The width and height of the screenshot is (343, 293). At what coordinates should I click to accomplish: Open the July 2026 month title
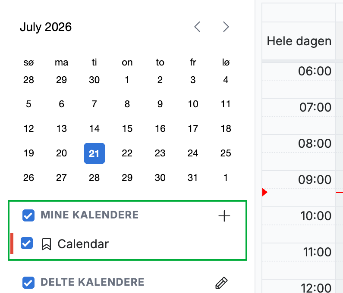[x=46, y=27]
